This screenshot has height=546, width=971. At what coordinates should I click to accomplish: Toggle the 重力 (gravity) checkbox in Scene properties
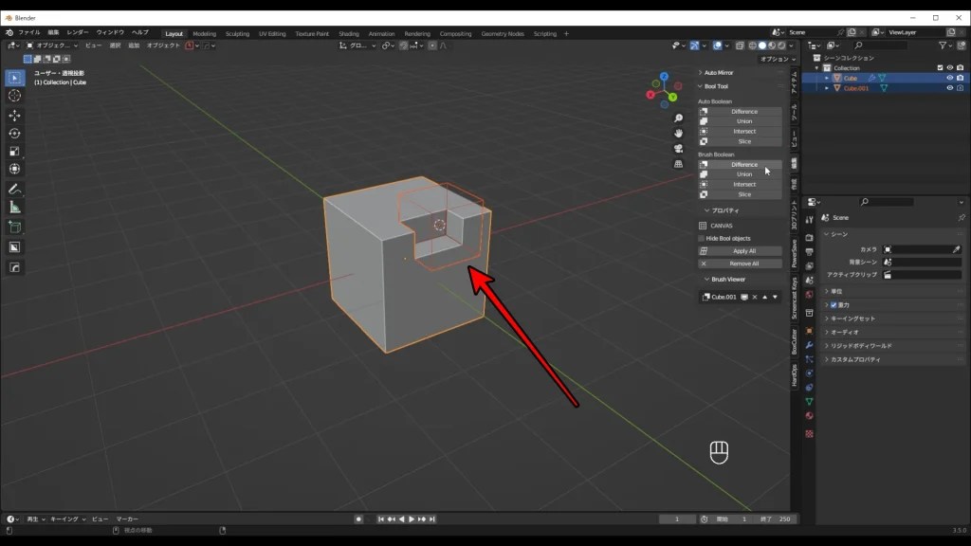pos(834,304)
